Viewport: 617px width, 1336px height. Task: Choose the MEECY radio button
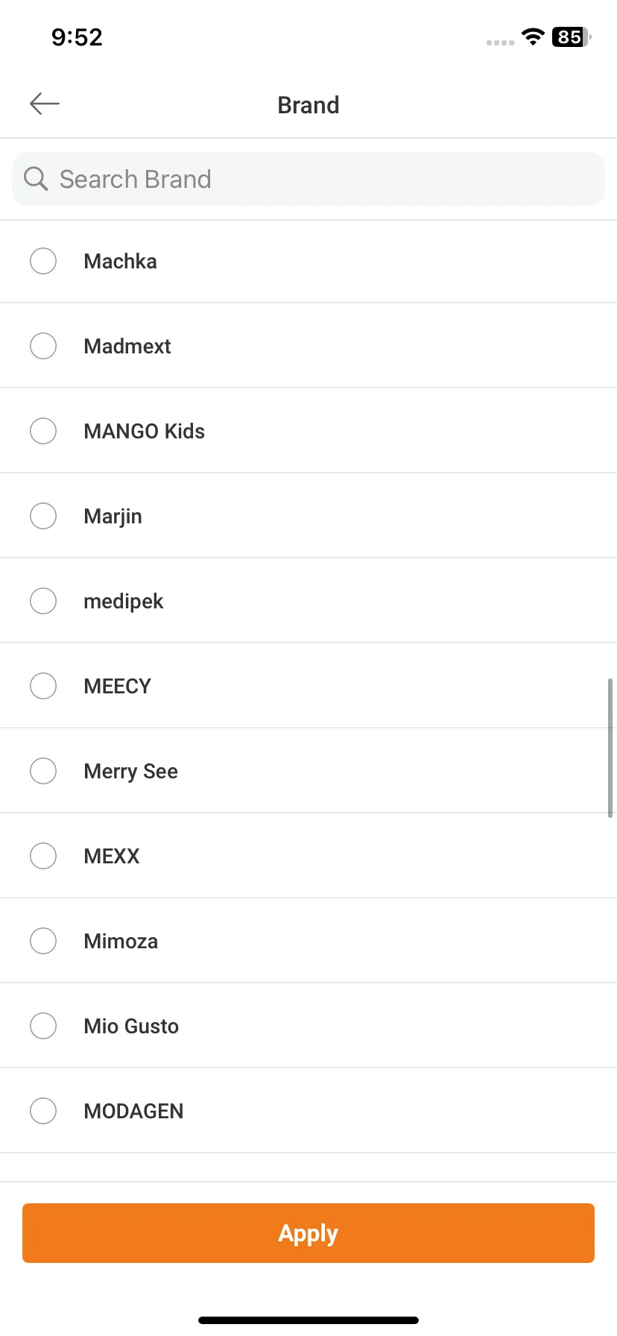point(43,686)
